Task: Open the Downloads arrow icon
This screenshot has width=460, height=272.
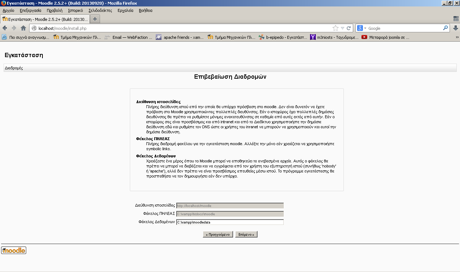Action: click(x=455, y=28)
